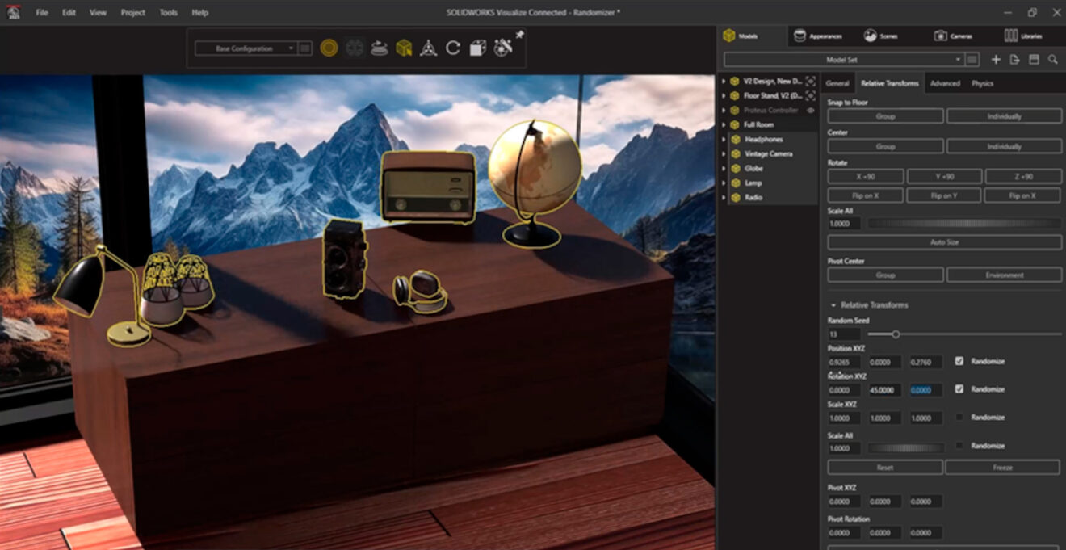Viewport: 1066px width, 550px height.
Task: Open the General sub-tab
Action: tap(837, 83)
